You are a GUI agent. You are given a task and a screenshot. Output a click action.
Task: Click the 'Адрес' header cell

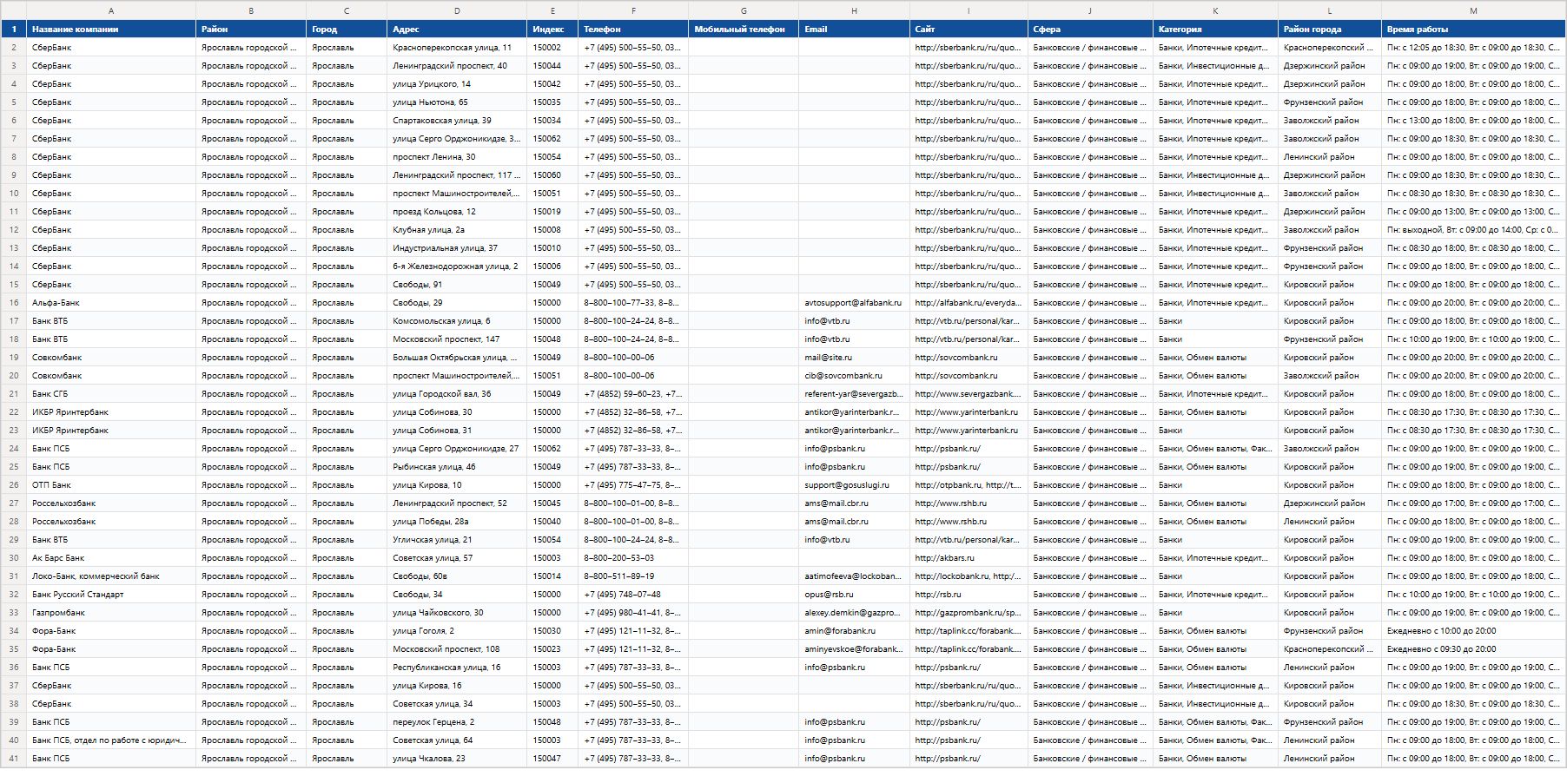pos(457,30)
